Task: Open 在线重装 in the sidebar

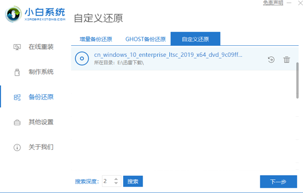Action: click(x=41, y=47)
